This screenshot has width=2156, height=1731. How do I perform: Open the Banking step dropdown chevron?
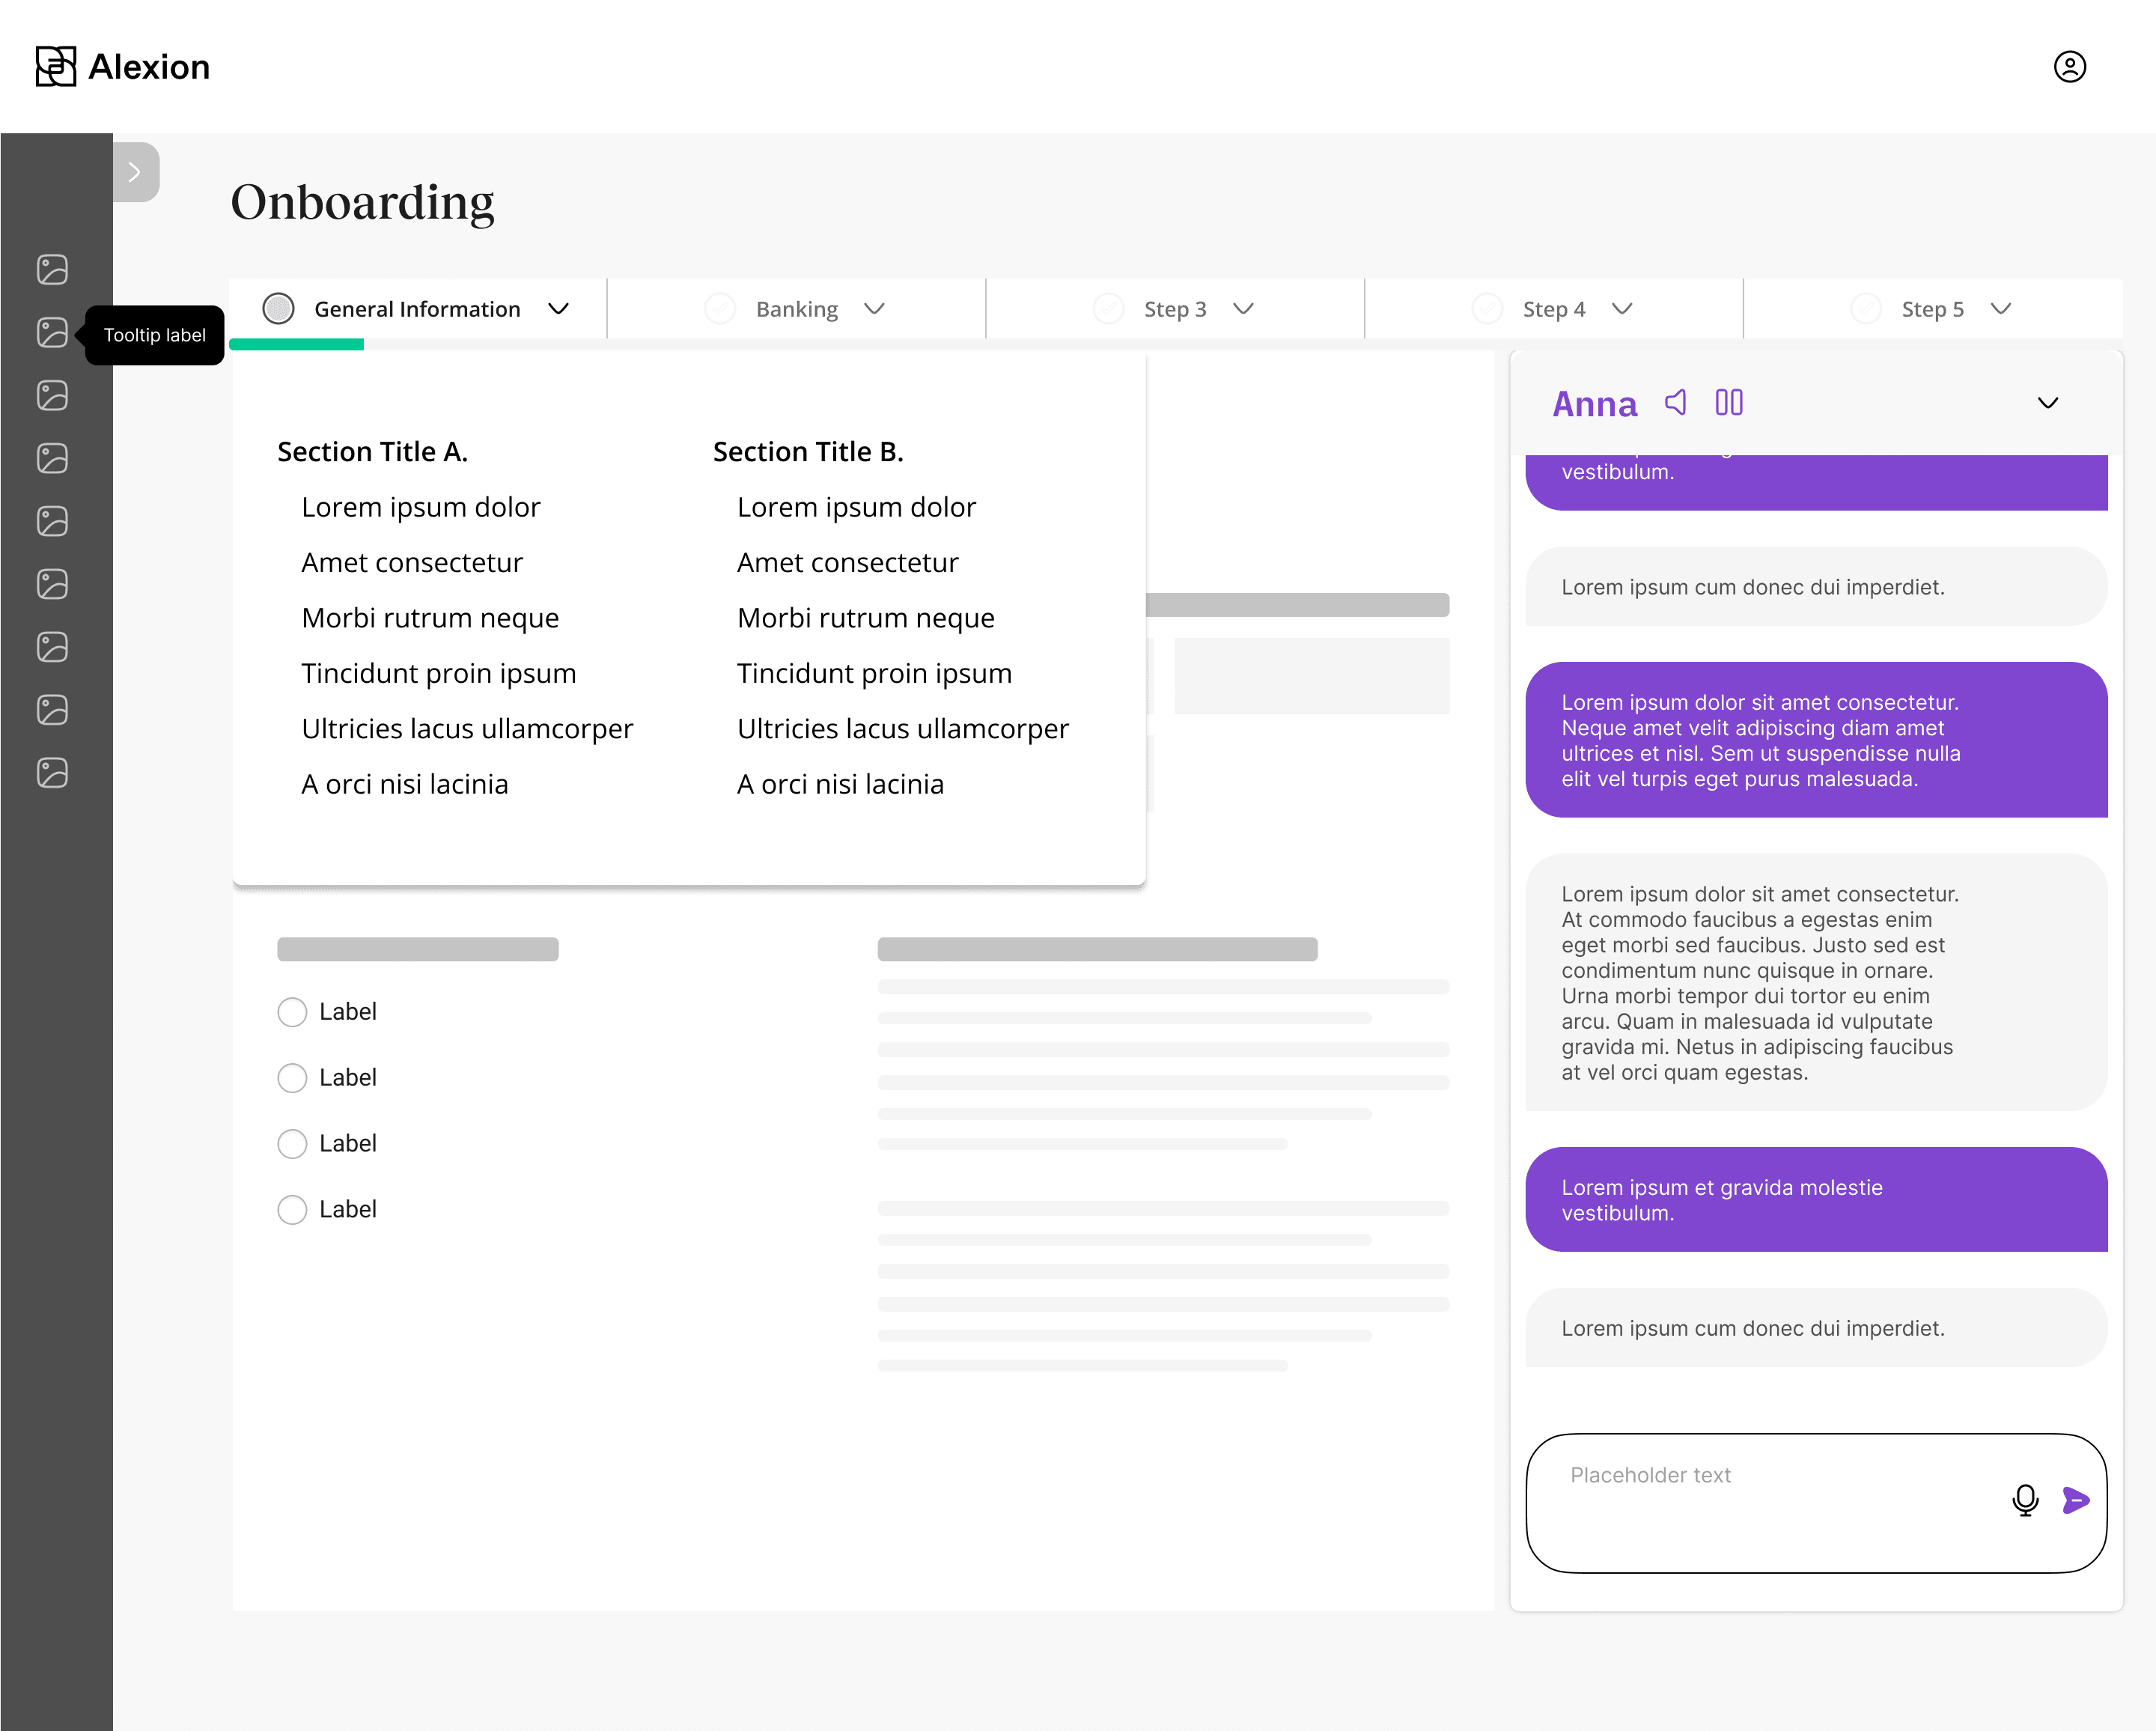click(x=874, y=309)
